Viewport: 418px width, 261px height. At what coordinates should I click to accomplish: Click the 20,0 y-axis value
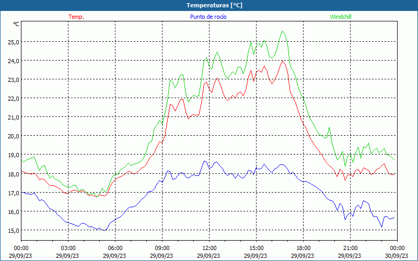14,136
